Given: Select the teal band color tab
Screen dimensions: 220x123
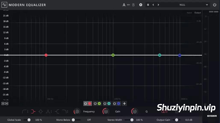Looking at the screenshot, I should tap(109, 104).
